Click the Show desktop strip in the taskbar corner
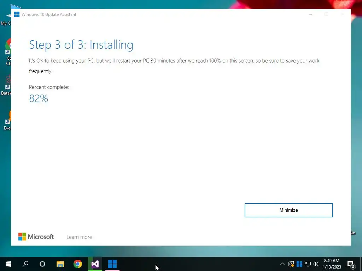362x271 pixels. [361, 264]
